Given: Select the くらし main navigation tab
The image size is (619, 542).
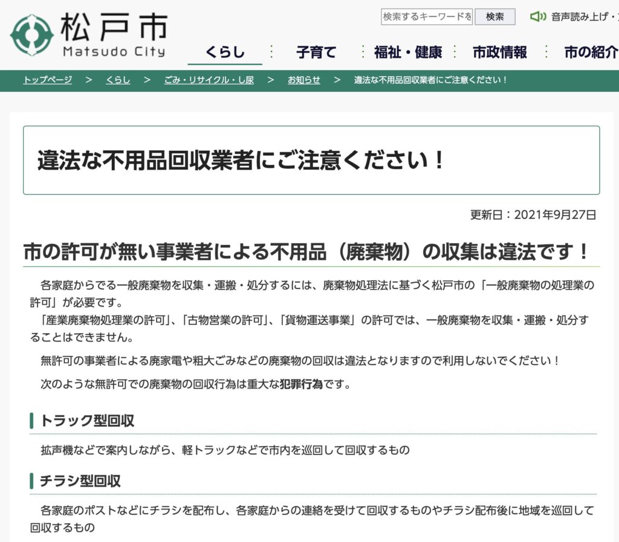Looking at the screenshot, I should point(225,52).
